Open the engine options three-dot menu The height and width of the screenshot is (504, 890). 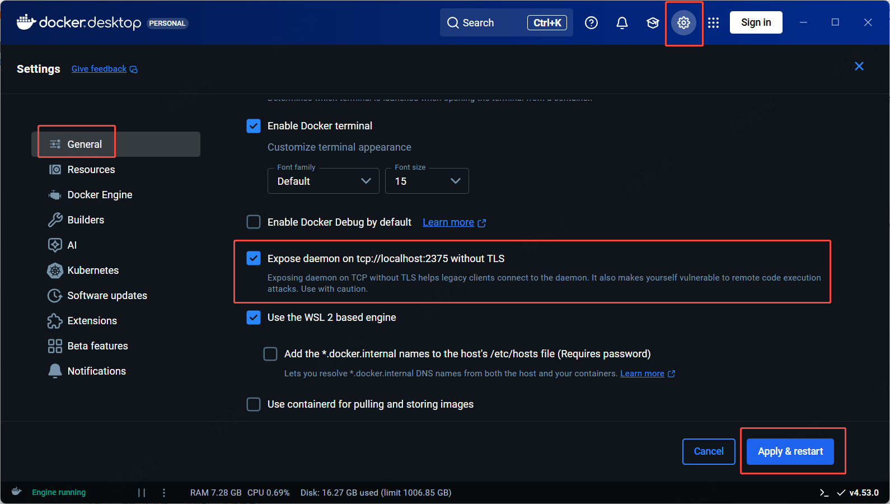(x=164, y=493)
